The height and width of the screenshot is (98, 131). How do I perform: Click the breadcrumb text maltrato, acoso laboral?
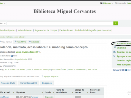(x=15, y=37)
